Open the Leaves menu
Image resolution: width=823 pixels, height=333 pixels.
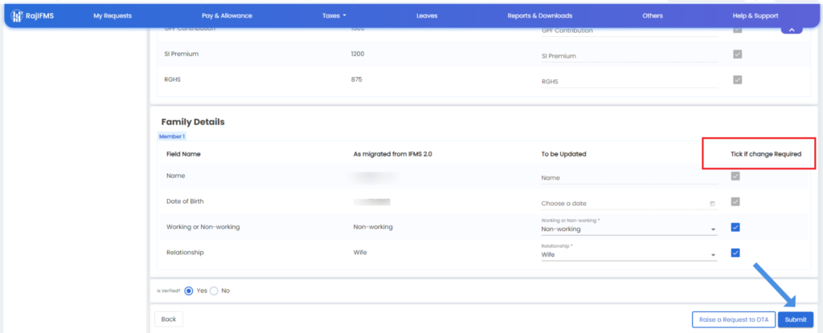point(427,16)
